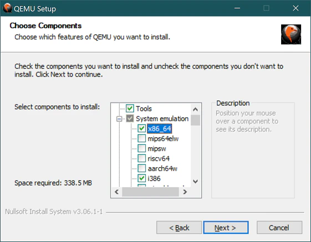The image size is (311, 242).
Task: Minimize the QEMU Setup window
Action: click(x=237, y=8)
